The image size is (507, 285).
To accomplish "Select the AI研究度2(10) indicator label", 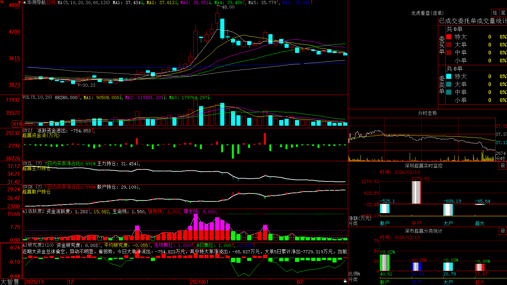I will tap(38, 245).
